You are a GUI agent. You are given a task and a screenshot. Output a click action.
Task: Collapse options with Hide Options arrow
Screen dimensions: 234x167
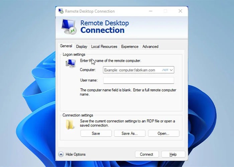click(x=61, y=154)
